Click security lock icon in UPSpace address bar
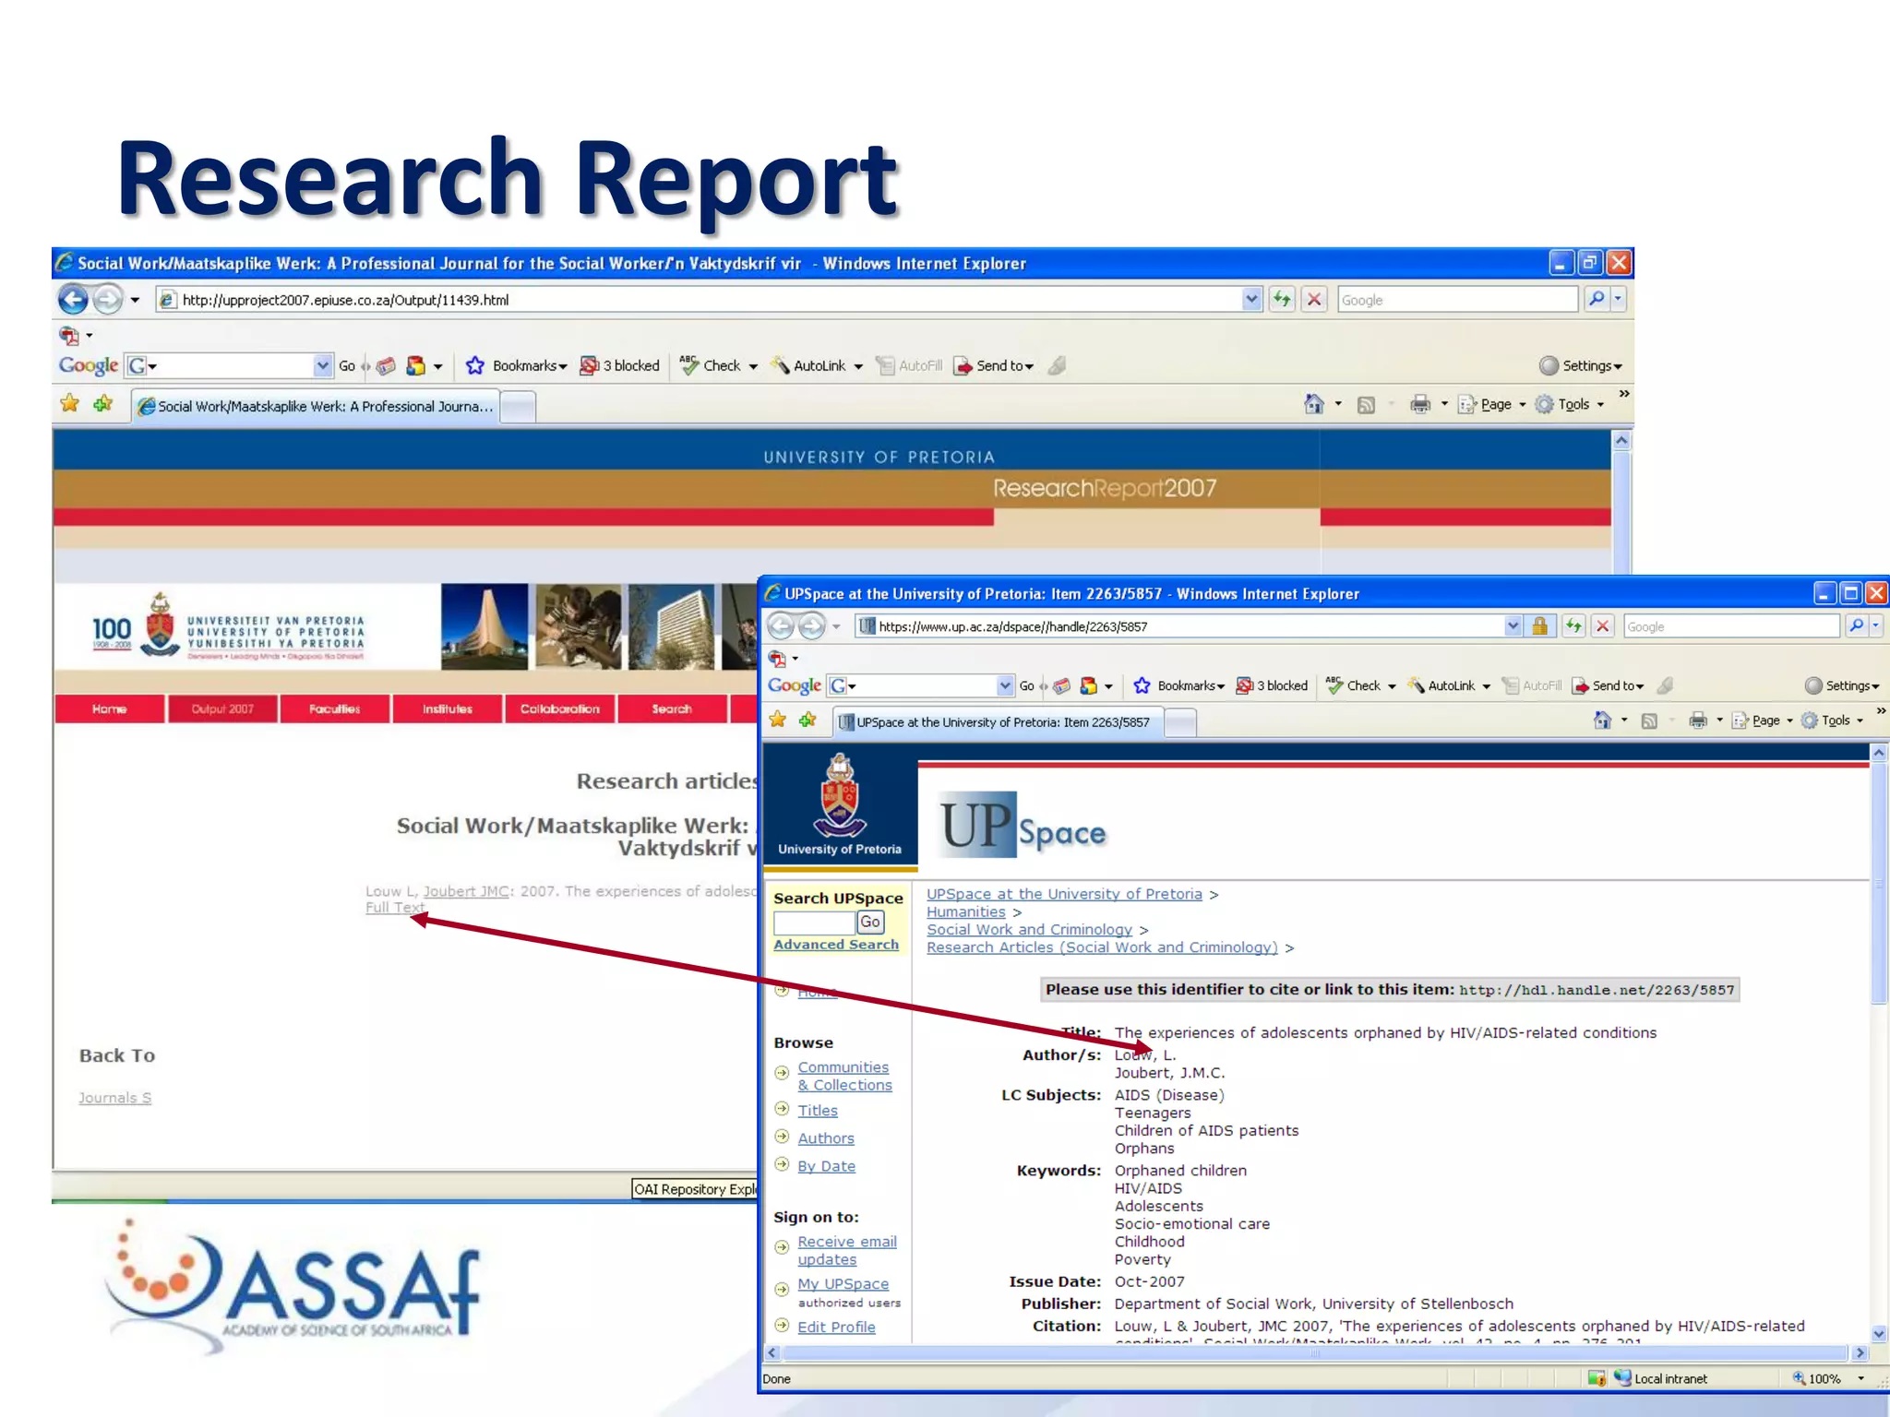Image resolution: width=1890 pixels, height=1417 pixels. (1539, 626)
